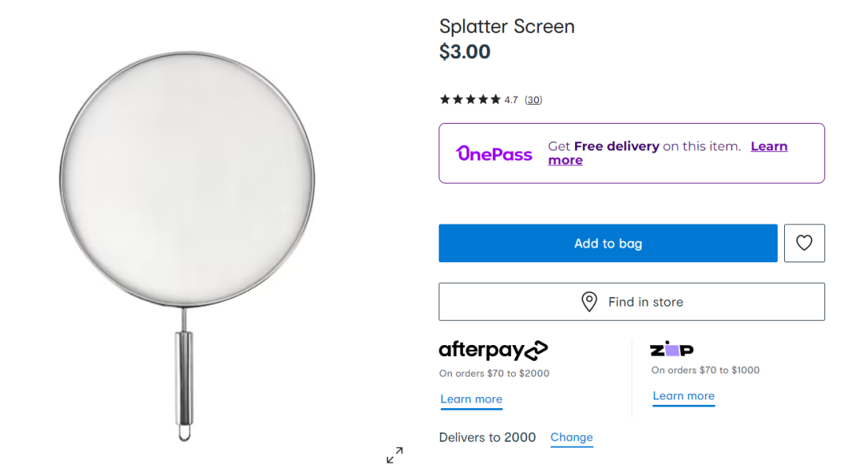Add item to wishlist with heart icon

pos(804,243)
